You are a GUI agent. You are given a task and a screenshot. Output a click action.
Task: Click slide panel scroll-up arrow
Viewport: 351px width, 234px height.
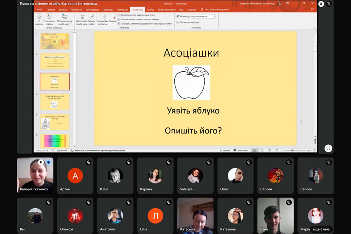(x=74, y=31)
